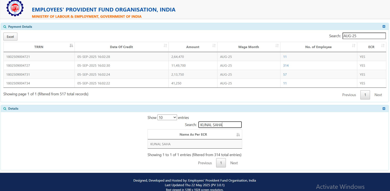Sort by Amount column sort icon
This screenshot has width=390, height=191.
point(214,46)
